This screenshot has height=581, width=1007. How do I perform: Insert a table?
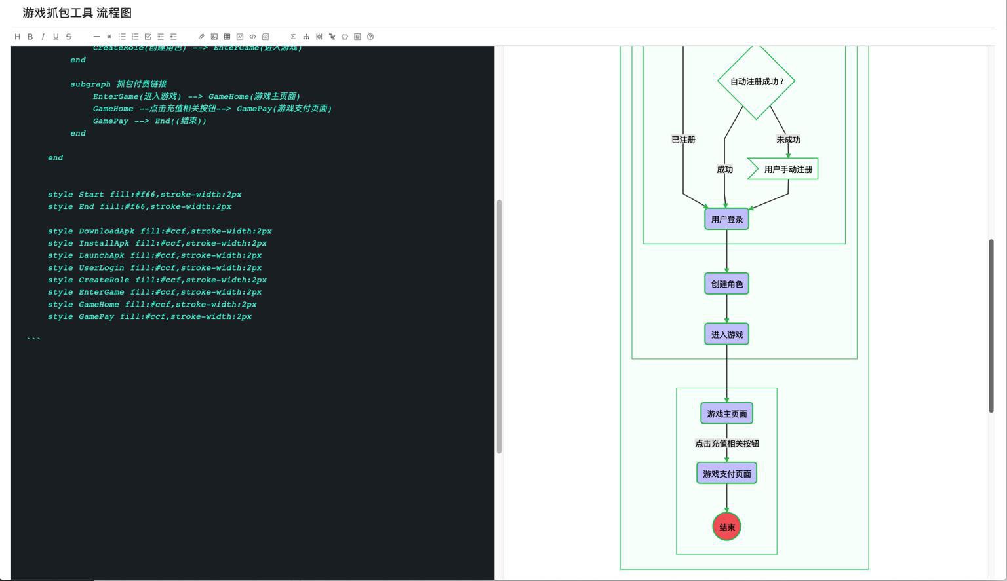[227, 37]
